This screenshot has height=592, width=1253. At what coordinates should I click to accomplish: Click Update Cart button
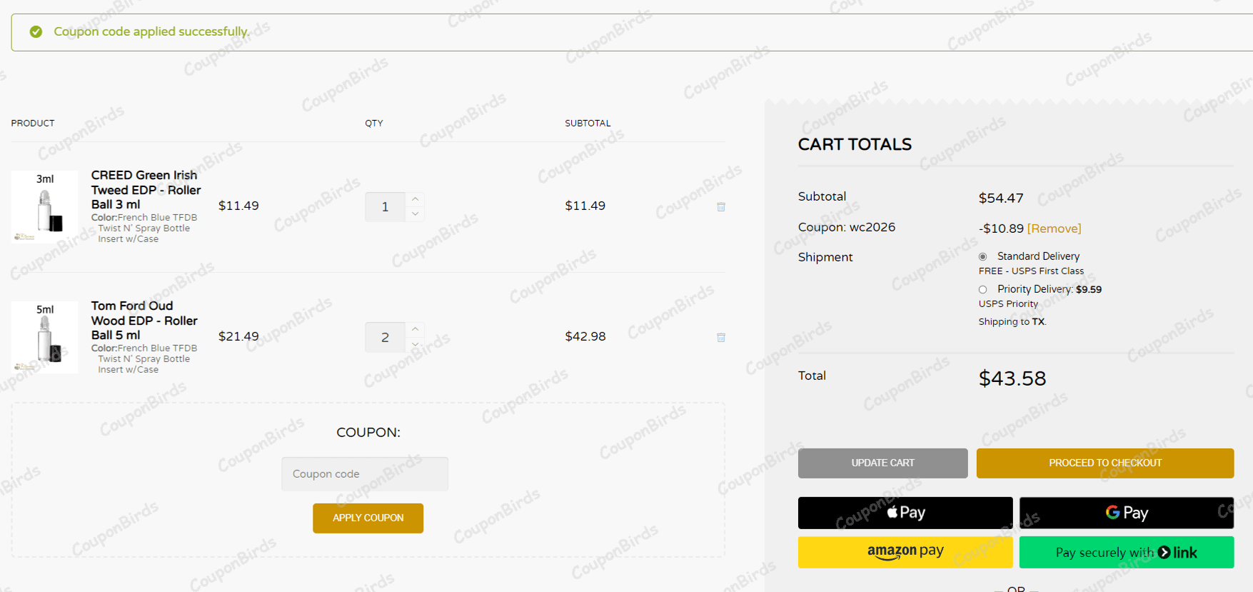point(883,463)
